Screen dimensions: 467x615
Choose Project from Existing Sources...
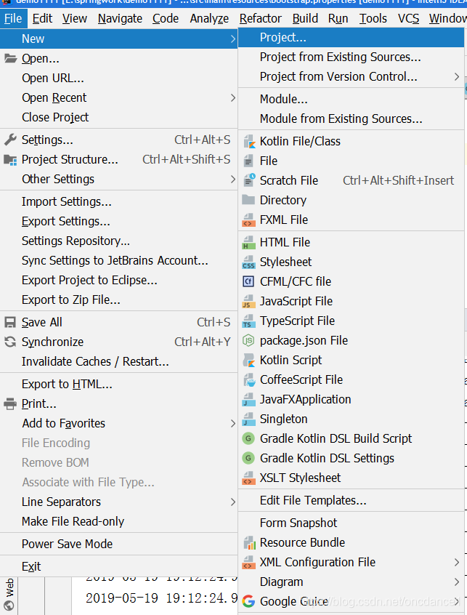tap(351, 57)
